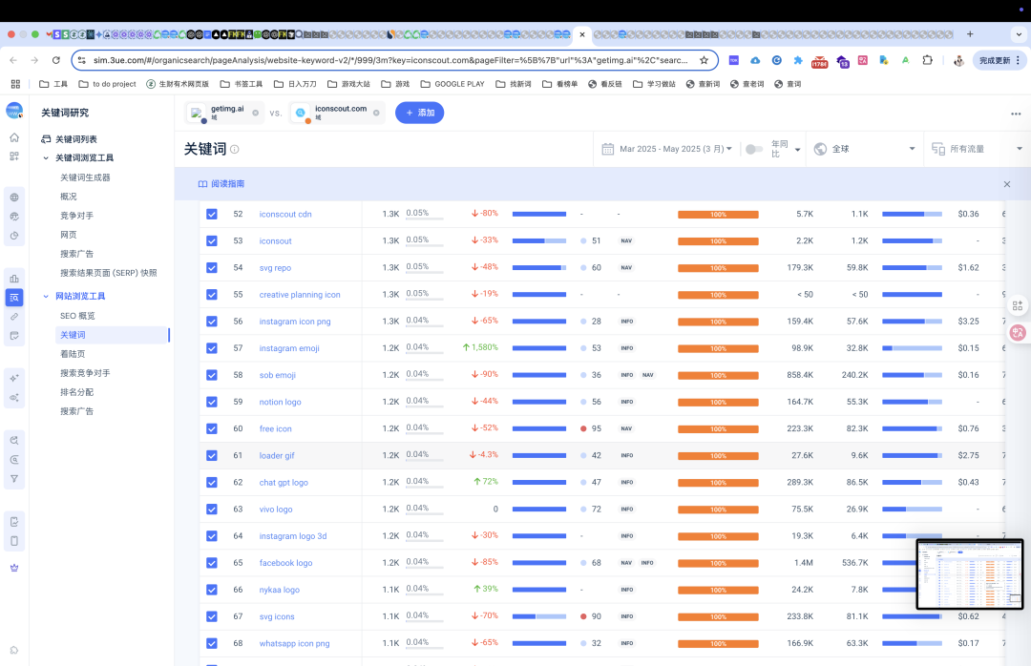Screen dimensions: 1031x666
Task: Remove getimg.ai domain with its x icon
Action: click(256, 114)
